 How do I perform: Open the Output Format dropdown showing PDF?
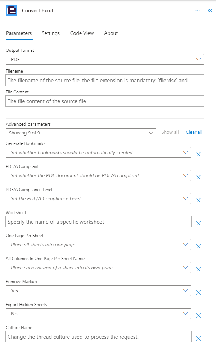105,59
